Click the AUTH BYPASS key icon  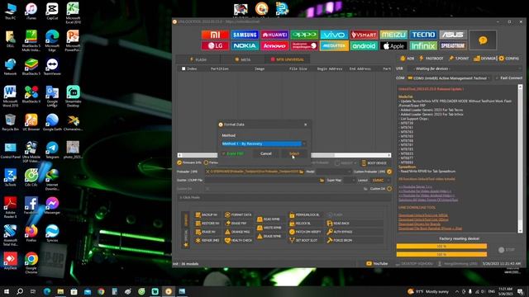click(330, 232)
